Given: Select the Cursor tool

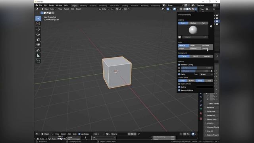Looking at the screenshot, I should pos(38,23).
